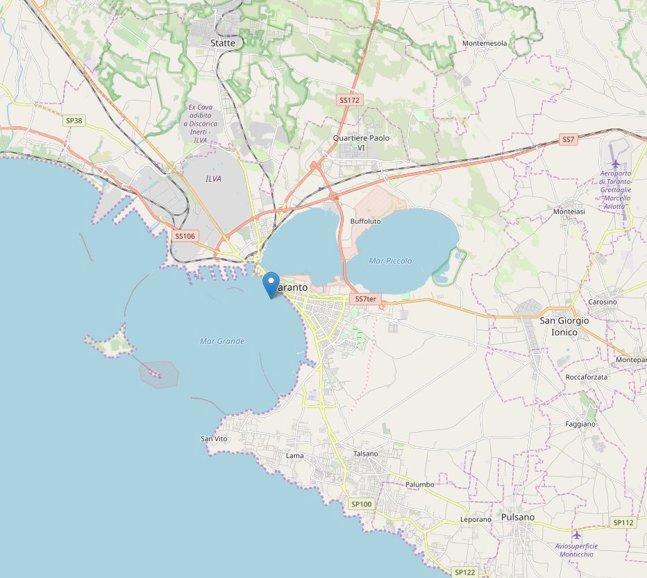
Task: Click the Quartiere Paolo VI label
Action: 361,143
